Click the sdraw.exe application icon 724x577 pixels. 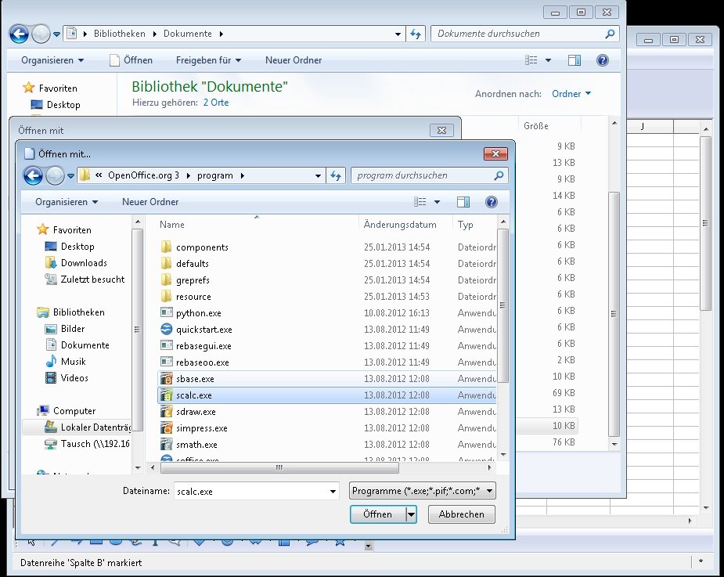click(166, 412)
